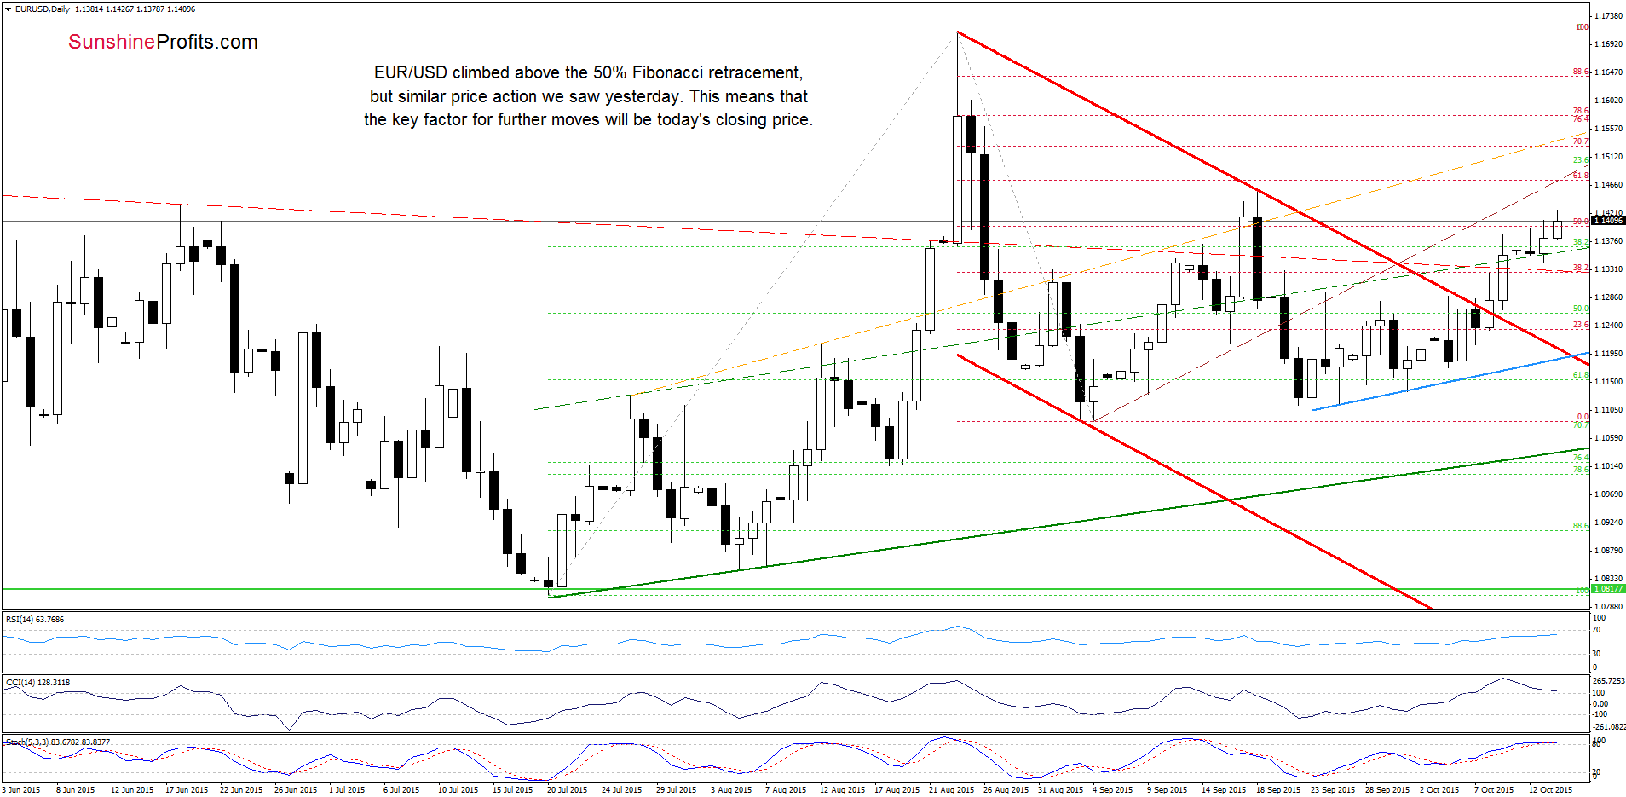Click the 1 Jul 2015 date label
The width and height of the screenshot is (1626, 797).
(x=347, y=790)
